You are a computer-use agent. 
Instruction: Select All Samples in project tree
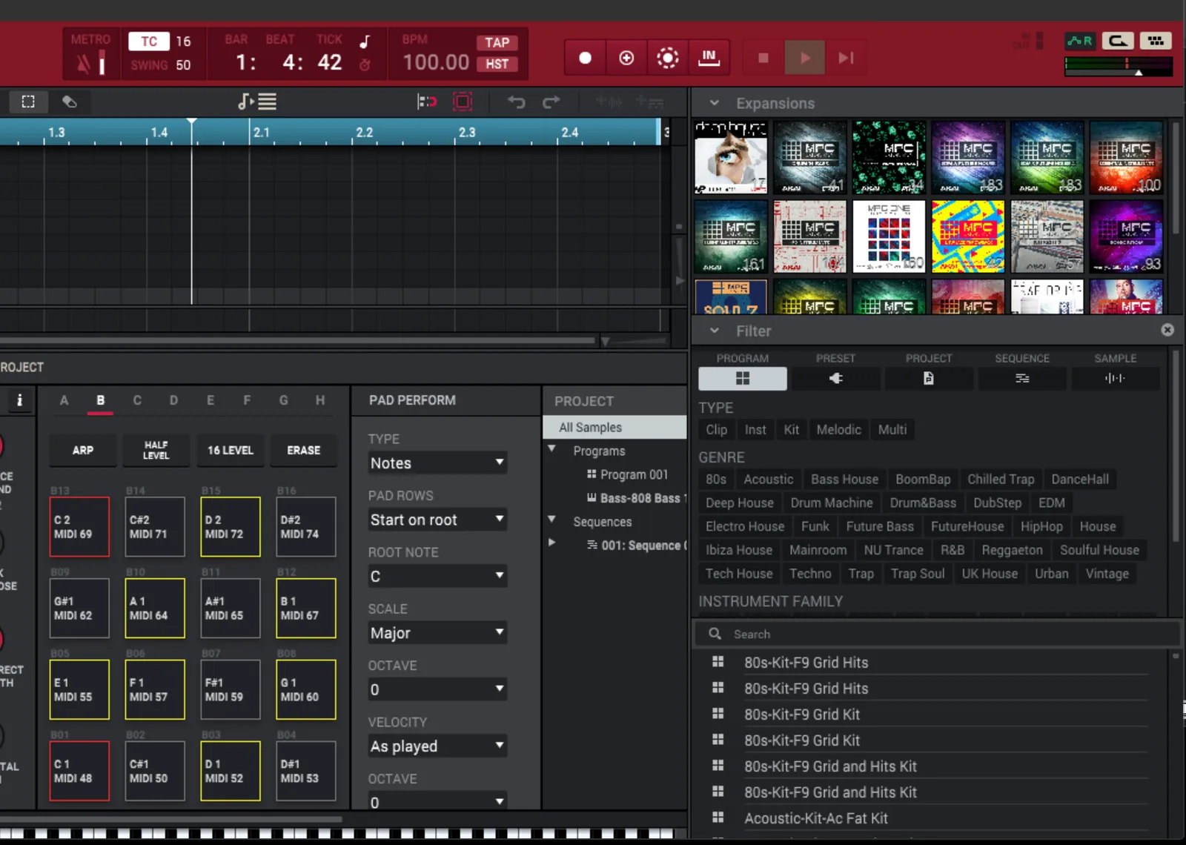click(614, 427)
